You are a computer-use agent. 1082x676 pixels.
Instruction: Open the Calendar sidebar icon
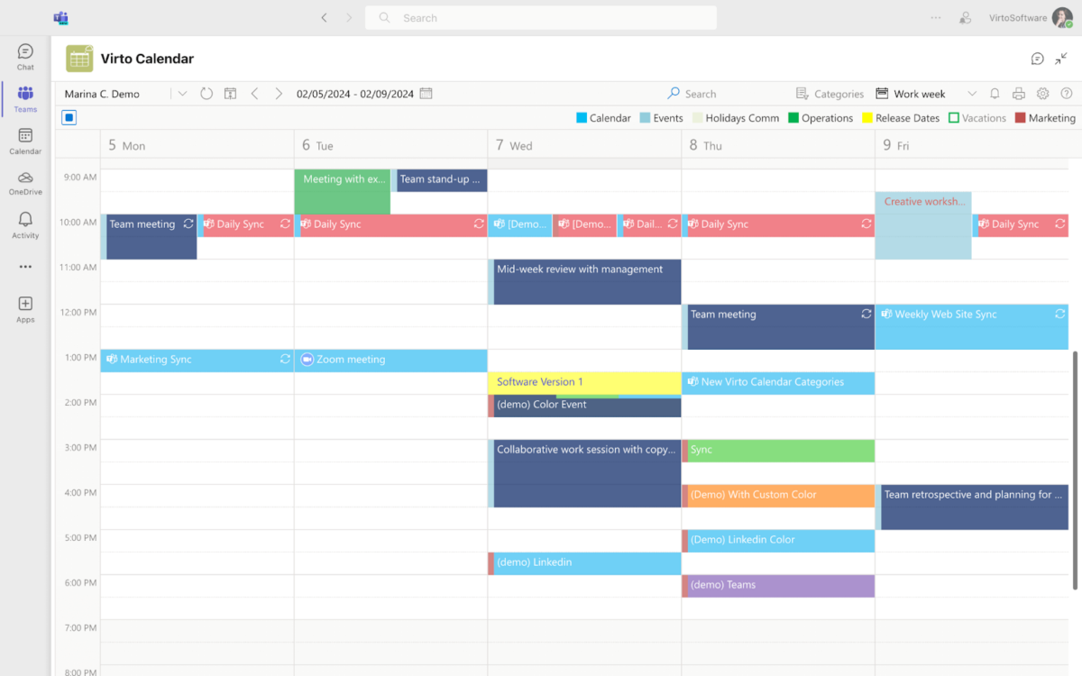[25, 142]
